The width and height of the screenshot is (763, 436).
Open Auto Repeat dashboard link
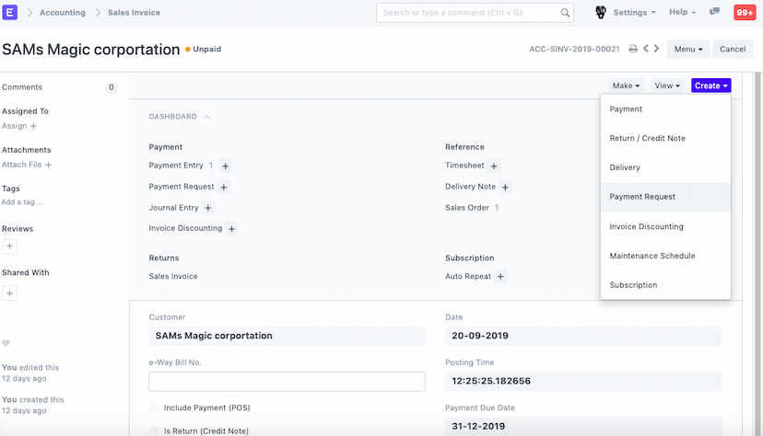(467, 276)
